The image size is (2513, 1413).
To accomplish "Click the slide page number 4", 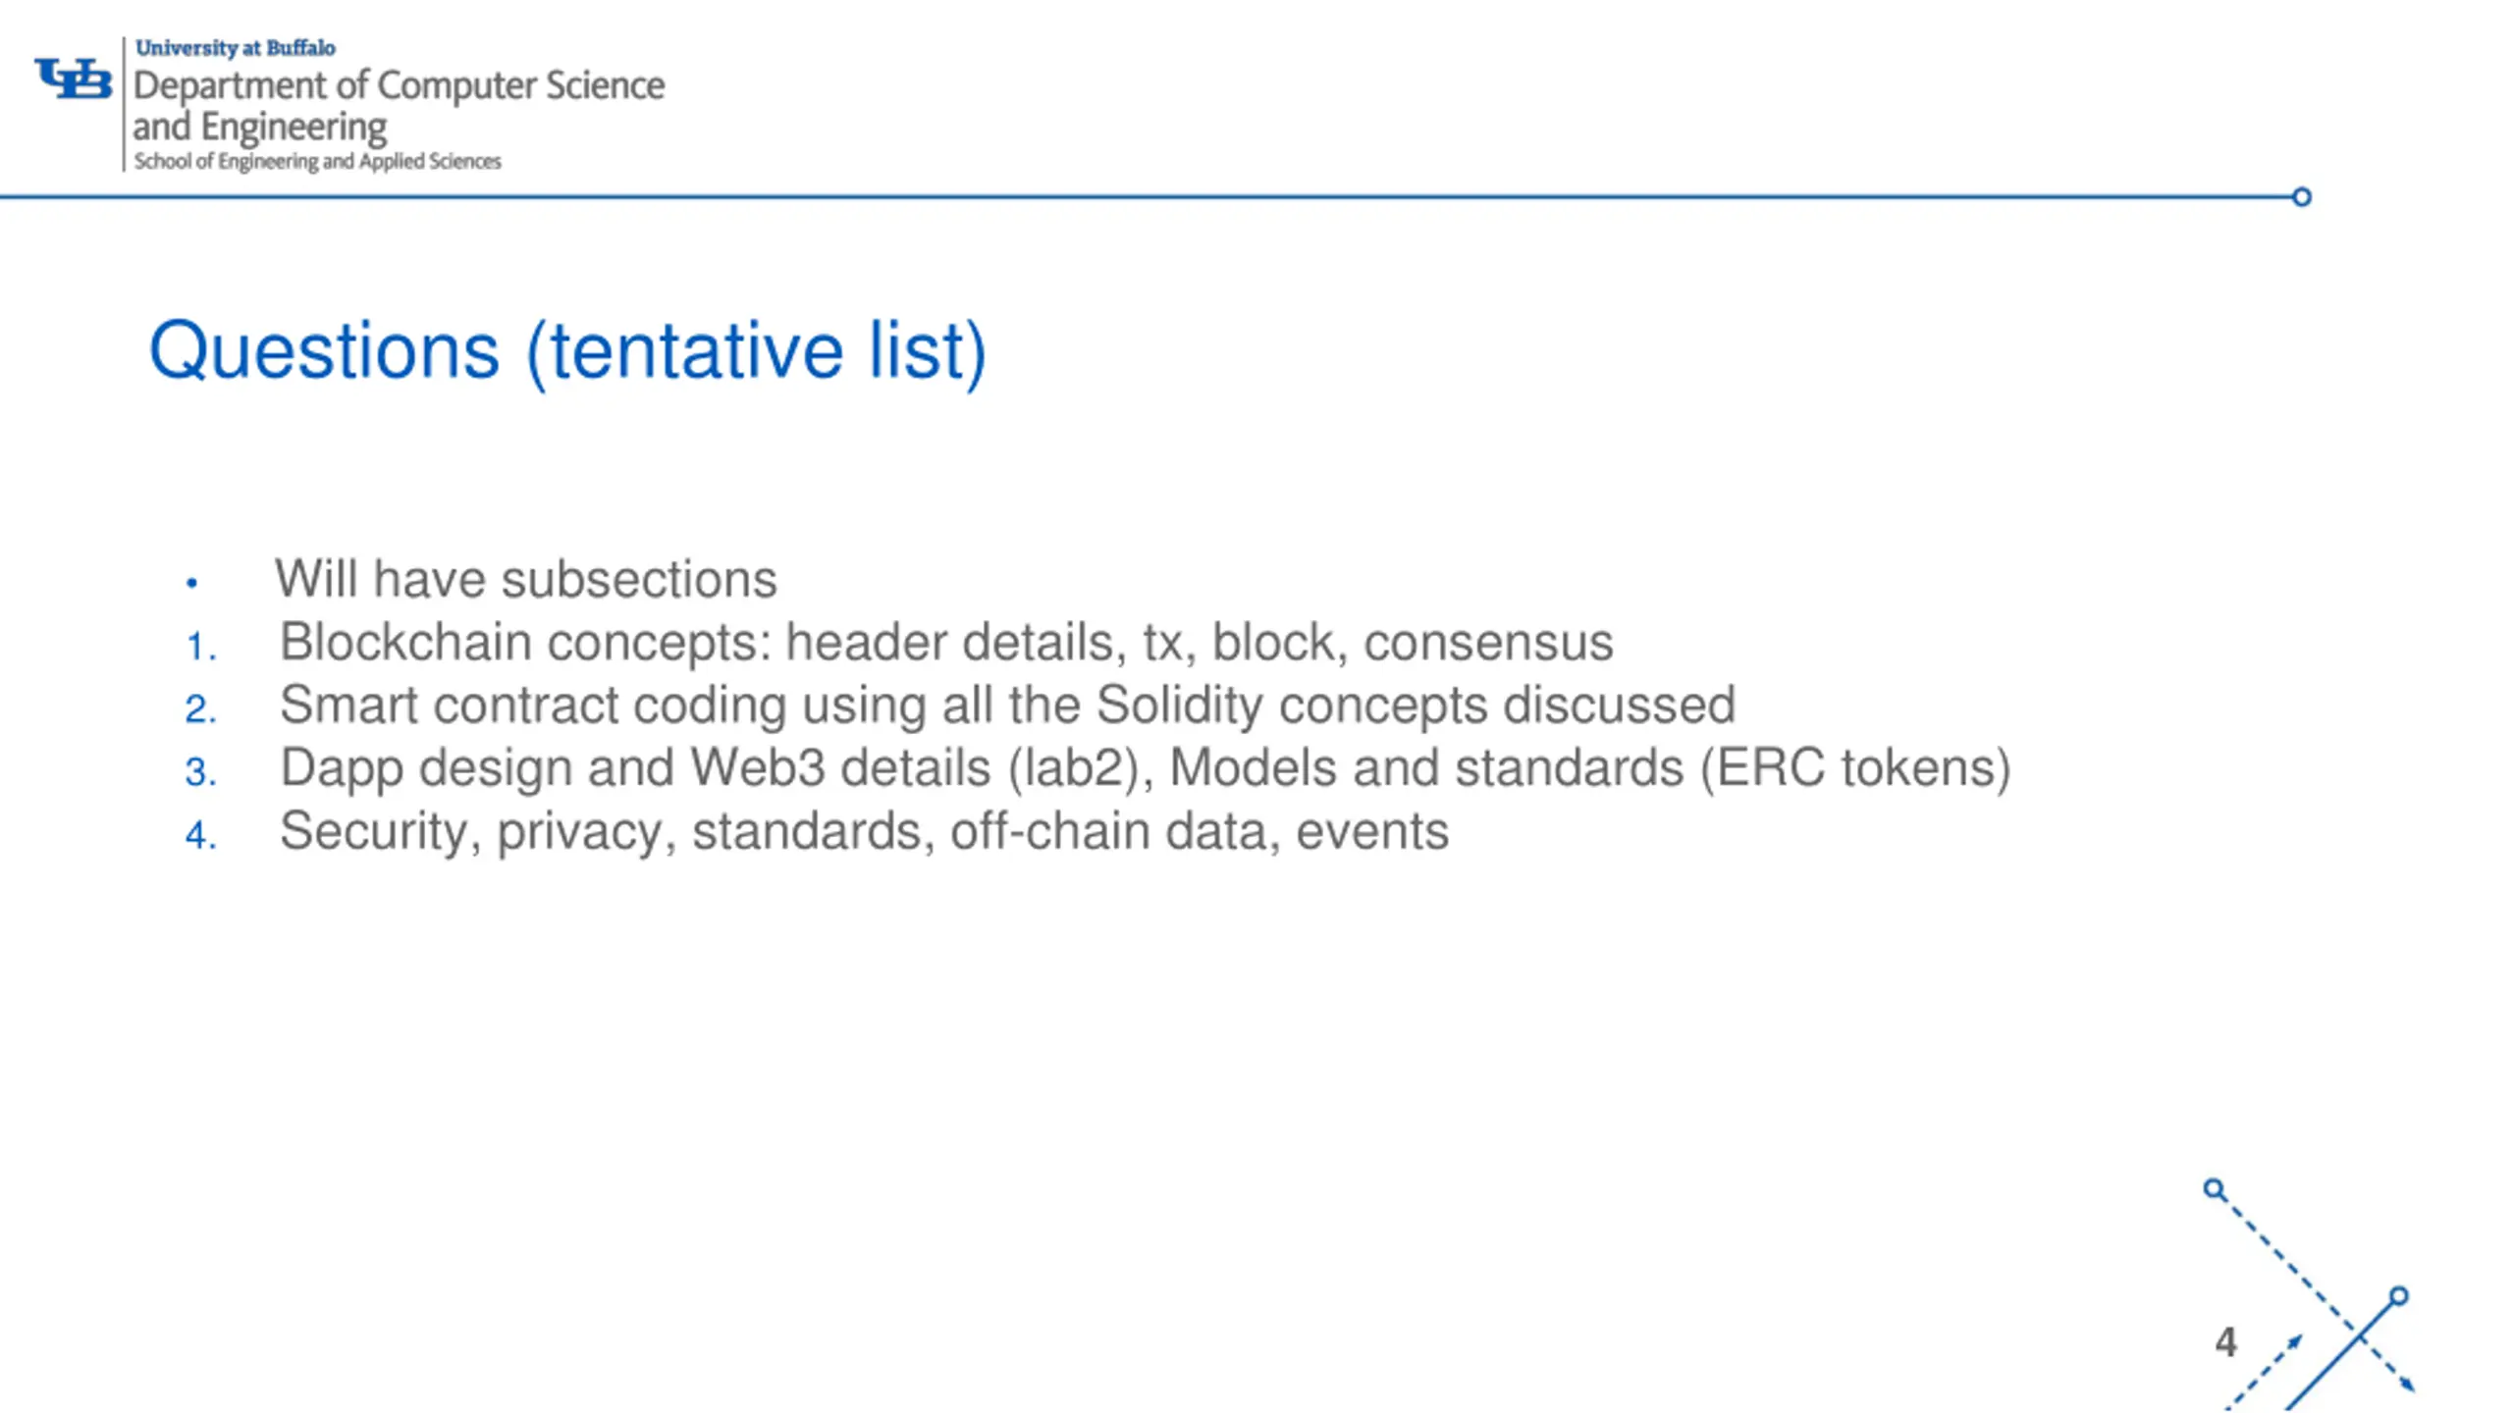I will pyautogui.click(x=2225, y=1342).
